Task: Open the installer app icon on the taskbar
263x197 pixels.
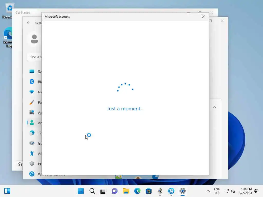Action: click(160, 191)
